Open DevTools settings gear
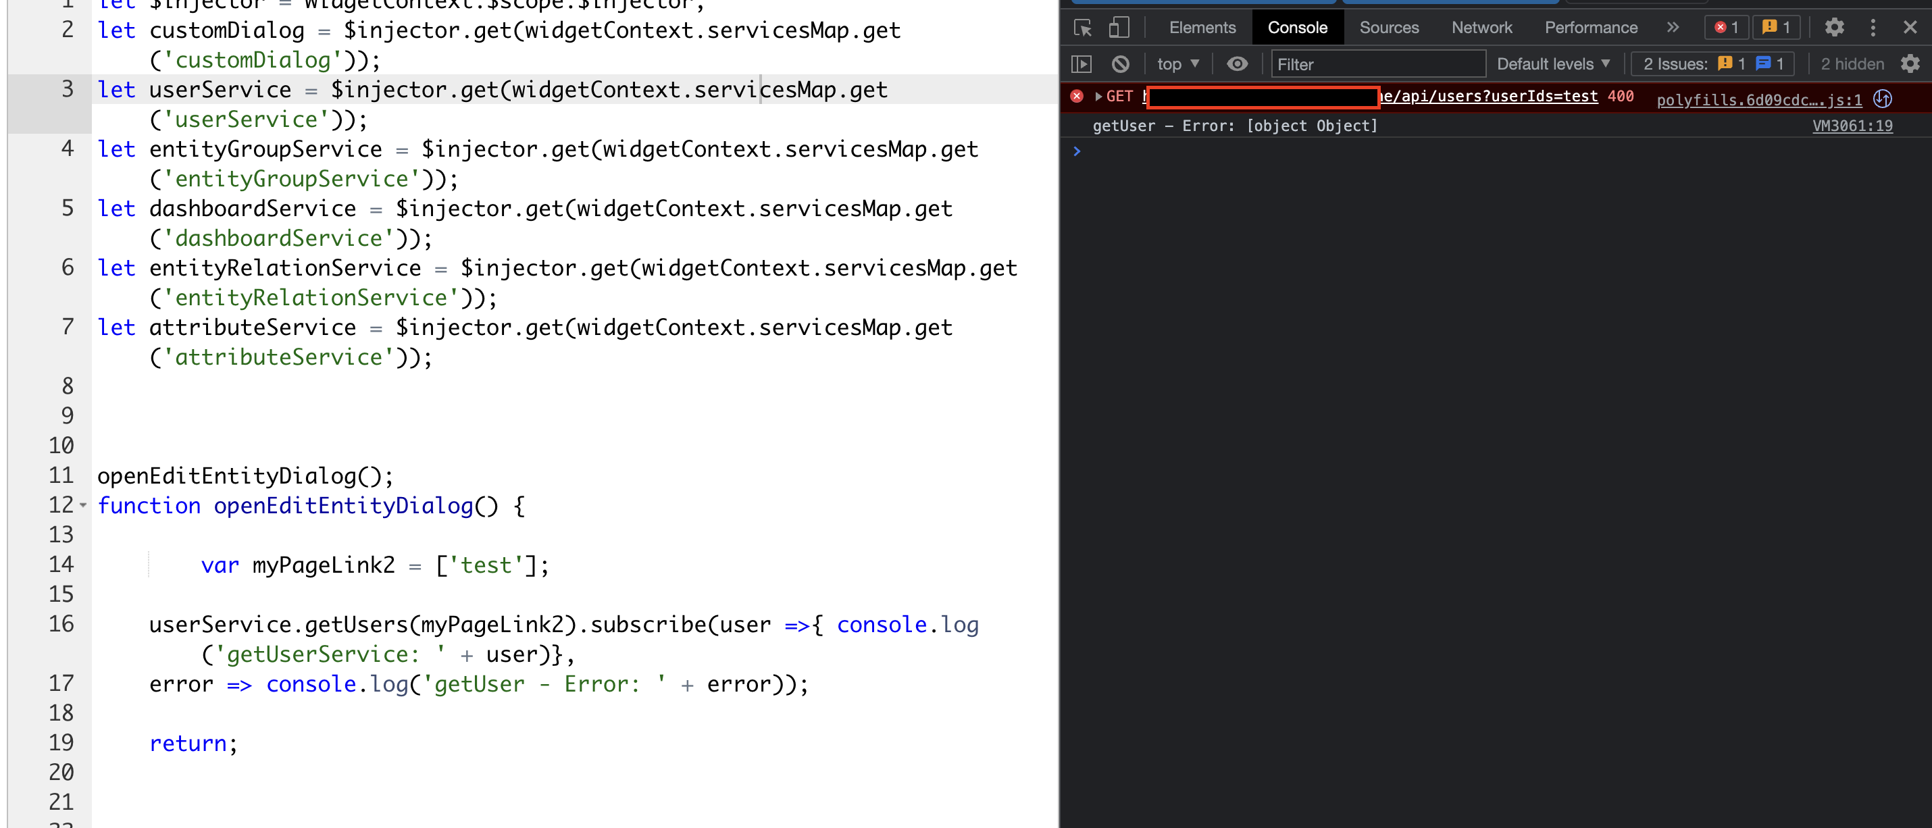Viewport: 1932px width, 828px height. 1835,27
